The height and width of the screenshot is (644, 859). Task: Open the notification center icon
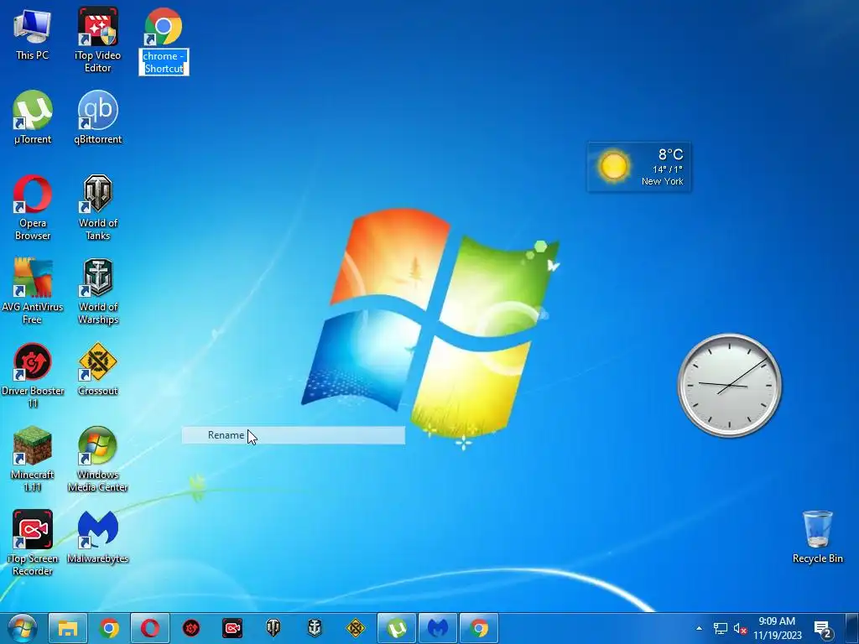tap(824, 629)
